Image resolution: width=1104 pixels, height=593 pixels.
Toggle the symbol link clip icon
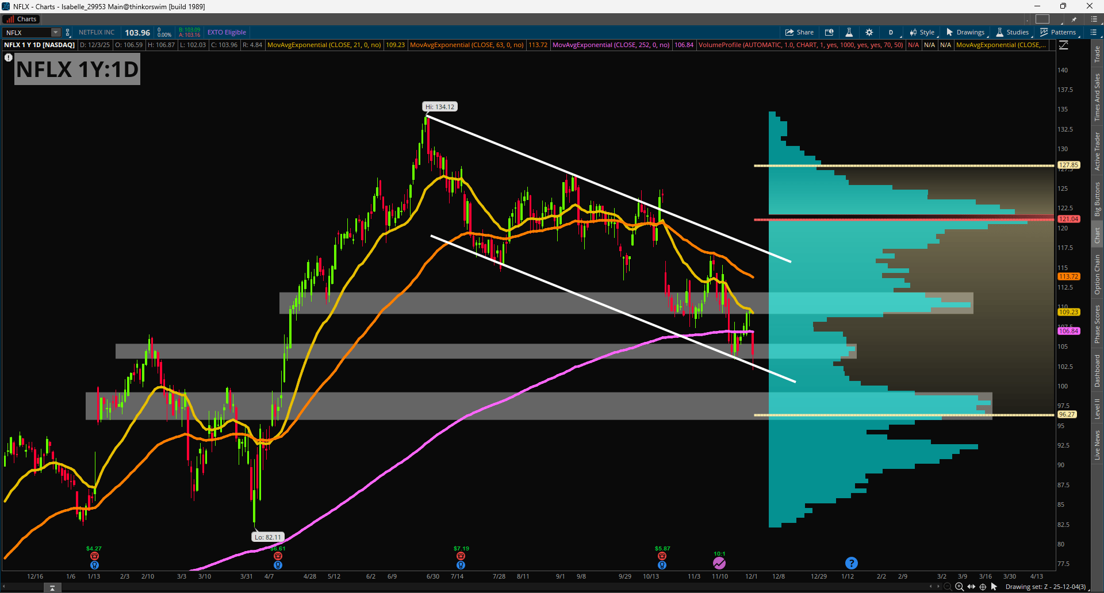click(x=68, y=33)
